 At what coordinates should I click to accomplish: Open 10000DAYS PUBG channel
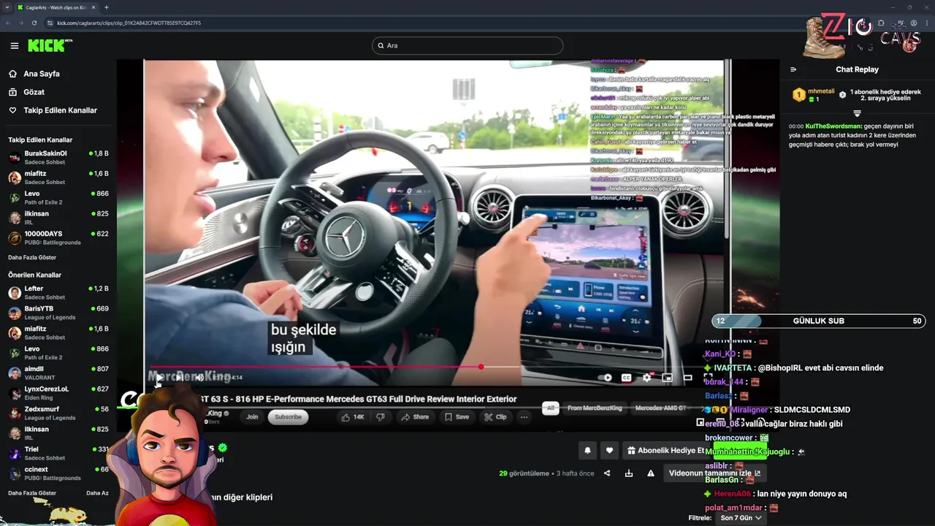point(58,237)
